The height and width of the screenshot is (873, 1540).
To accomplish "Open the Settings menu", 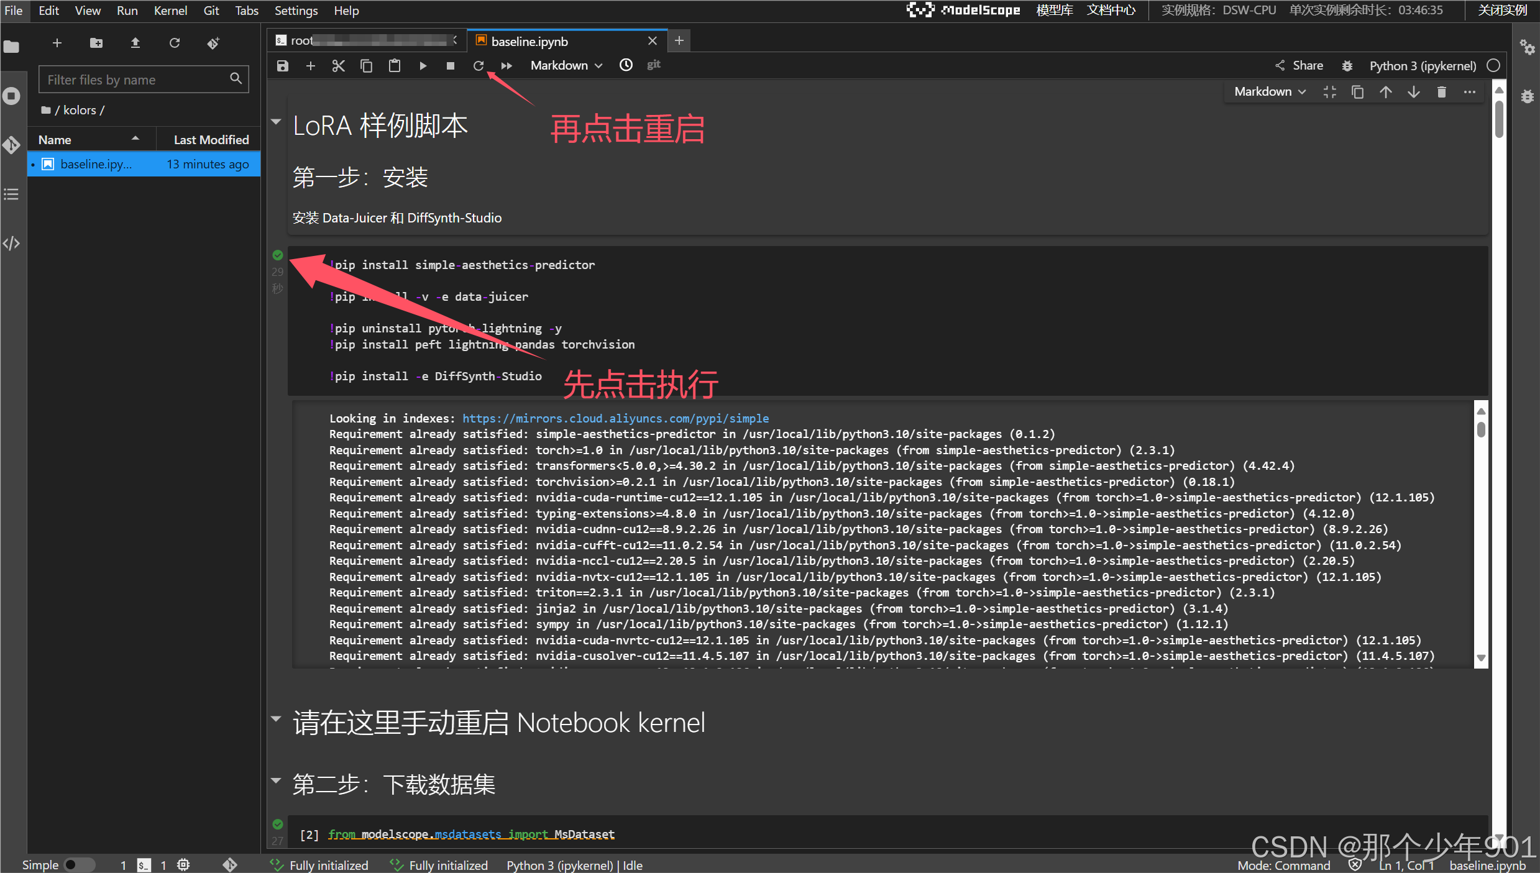I will click(296, 11).
